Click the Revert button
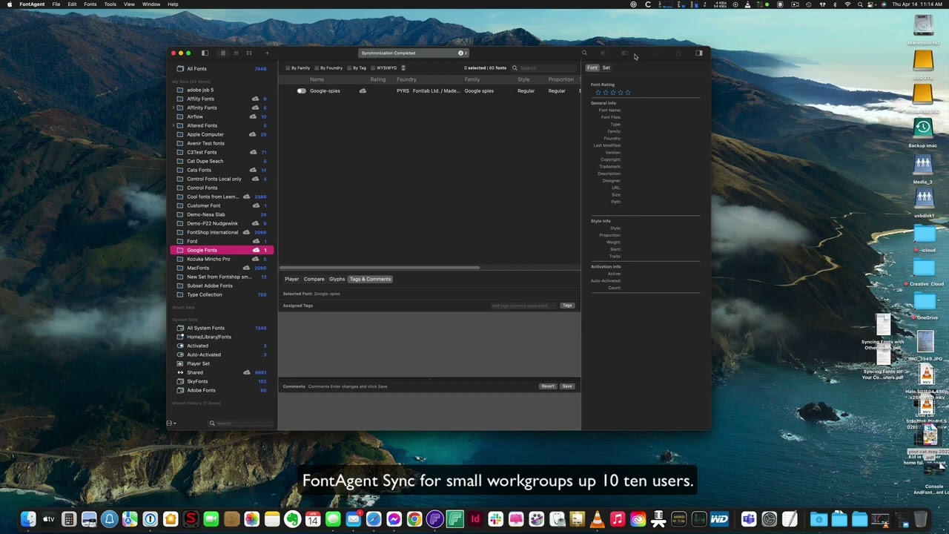The height and width of the screenshot is (534, 949). click(x=548, y=386)
